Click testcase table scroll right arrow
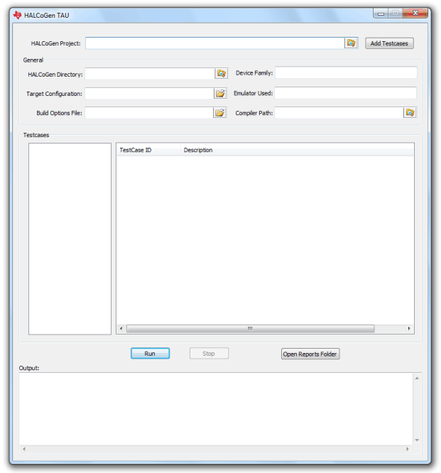Viewport: 441px width, 473px height. pyautogui.click(x=409, y=329)
